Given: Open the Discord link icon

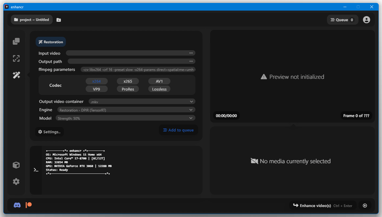Looking at the screenshot, I should coord(17,205).
